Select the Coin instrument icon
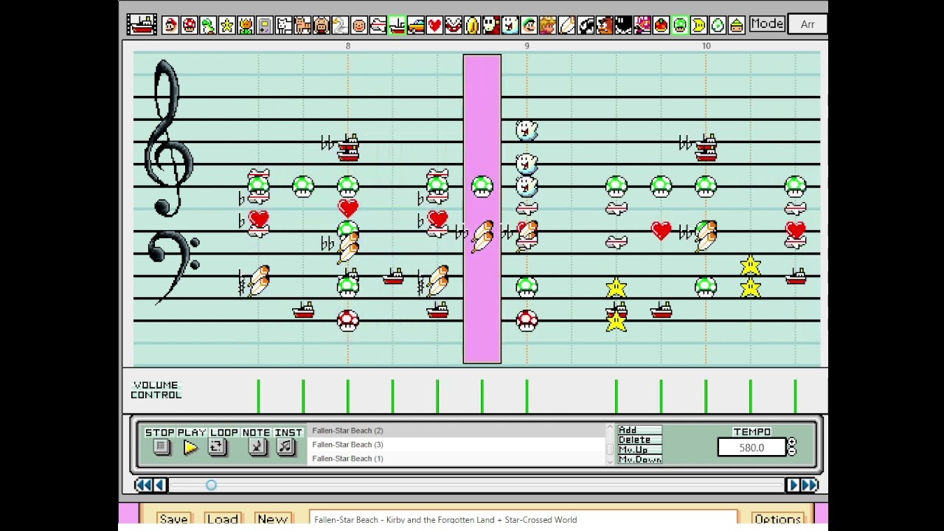 click(x=472, y=25)
